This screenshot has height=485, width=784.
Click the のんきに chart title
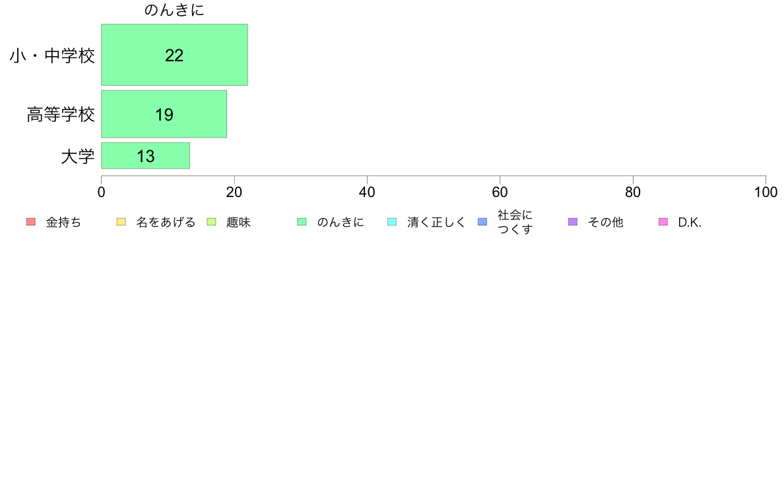click(x=174, y=10)
